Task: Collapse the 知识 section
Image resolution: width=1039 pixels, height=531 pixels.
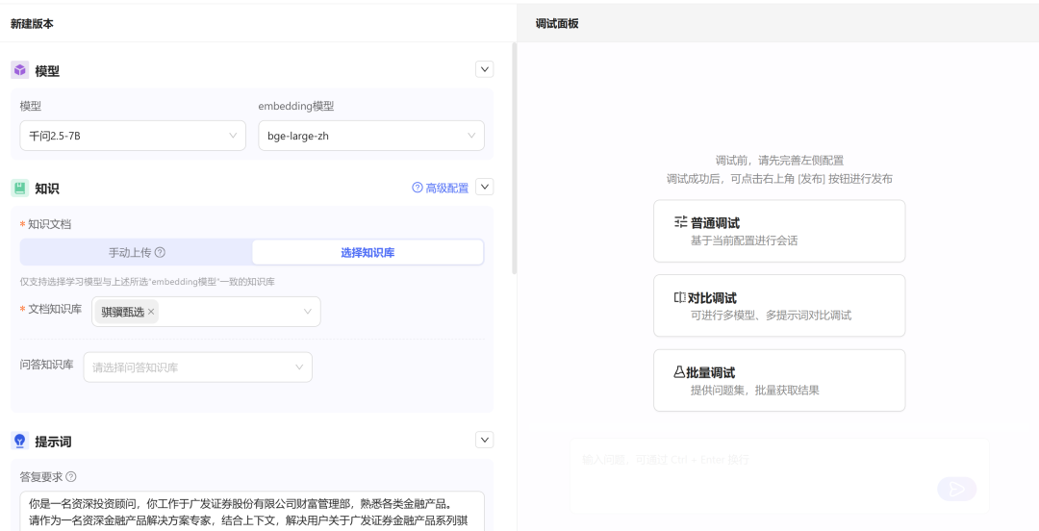Action: 484,187
